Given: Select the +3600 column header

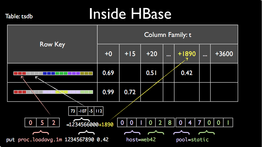Looking at the screenshot, I should 224,54.
